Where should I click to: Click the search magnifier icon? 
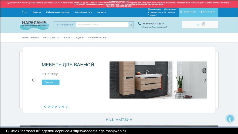click(131, 25)
